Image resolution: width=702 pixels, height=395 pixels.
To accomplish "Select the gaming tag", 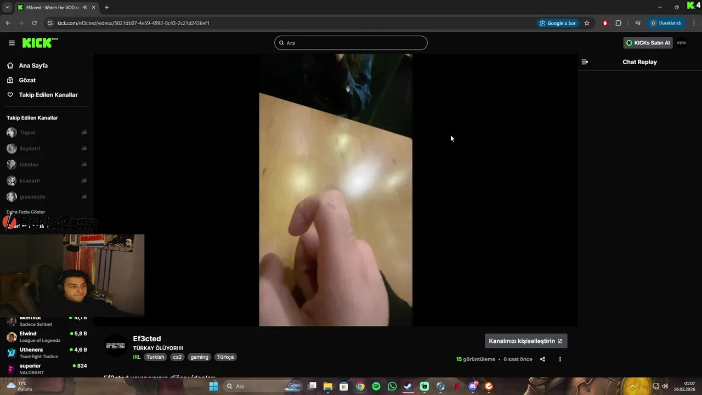I will (199, 357).
